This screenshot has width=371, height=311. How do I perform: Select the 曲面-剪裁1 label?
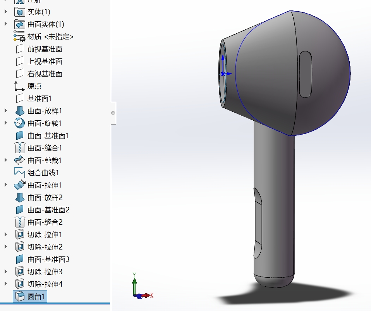click(45, 160)
